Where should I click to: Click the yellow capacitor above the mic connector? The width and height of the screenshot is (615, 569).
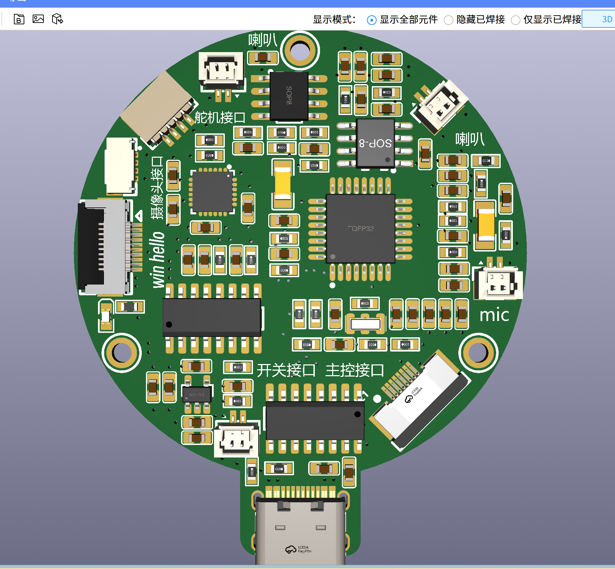(x=486, y=225)
